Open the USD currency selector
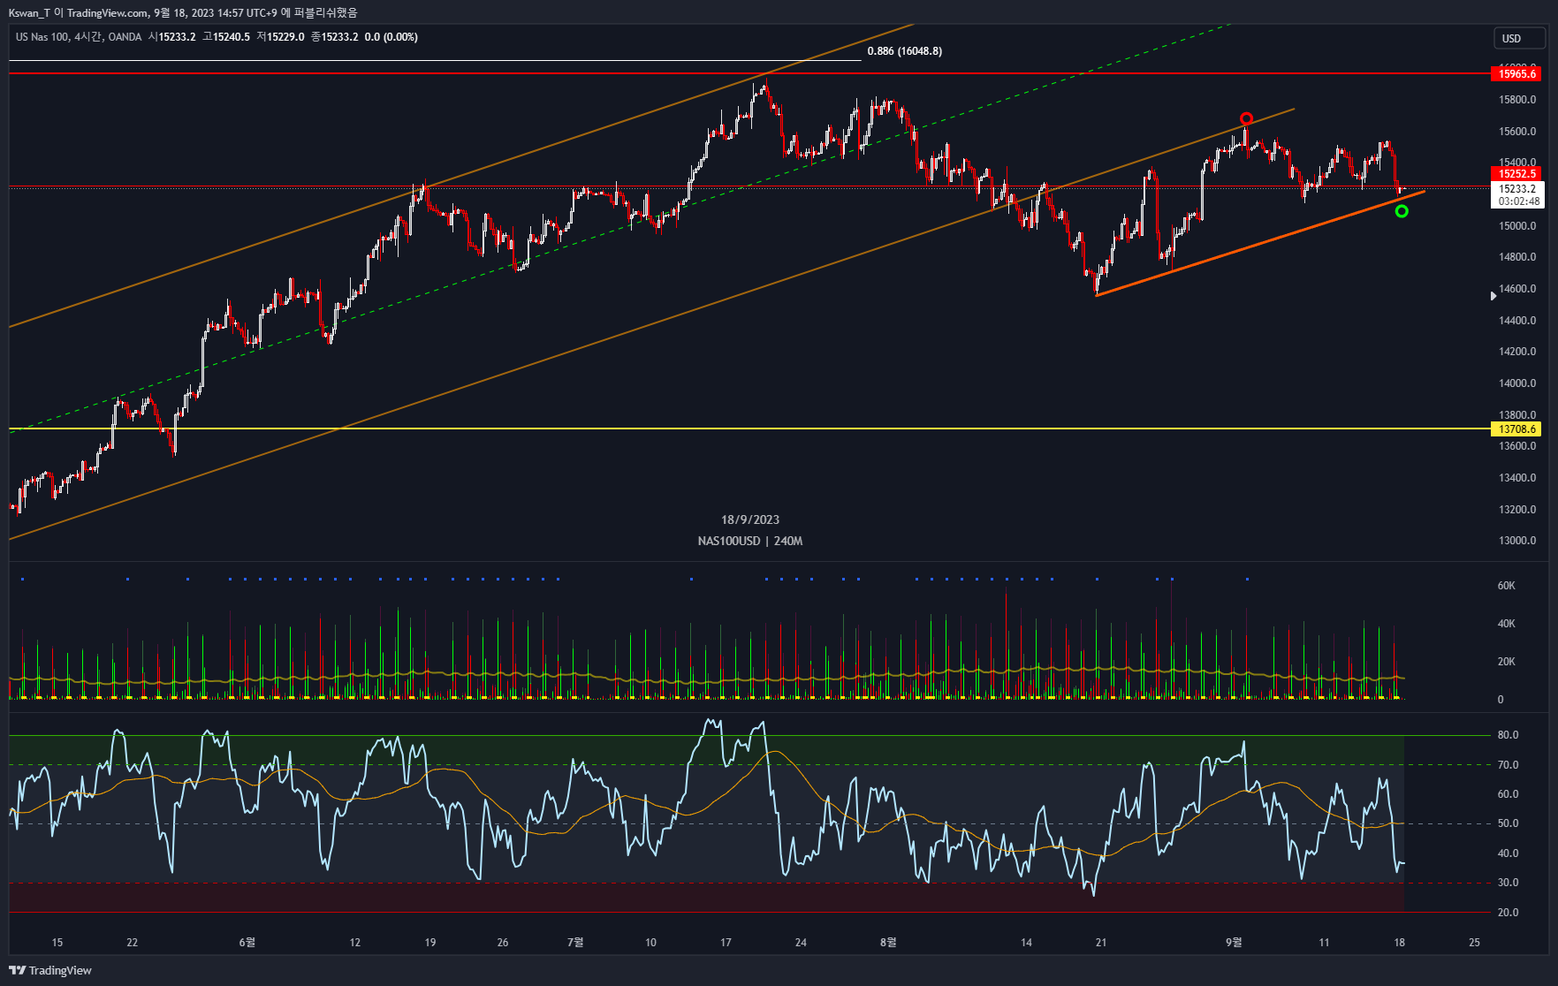 click(x=1518, y=38)
